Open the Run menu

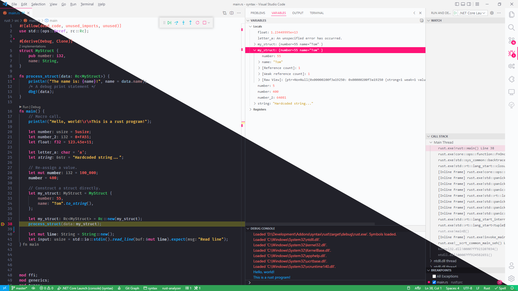pos(73,4)
